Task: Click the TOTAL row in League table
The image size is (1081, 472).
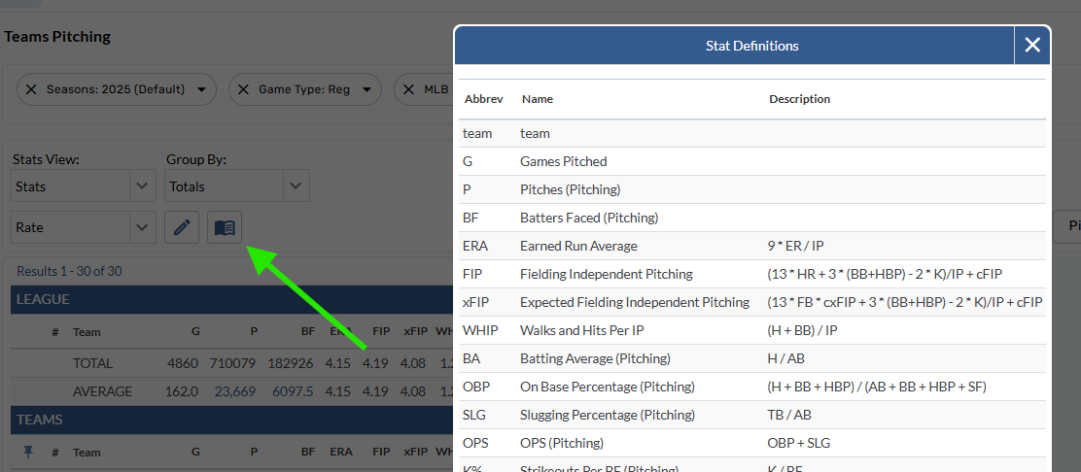Action: point(93,363)
